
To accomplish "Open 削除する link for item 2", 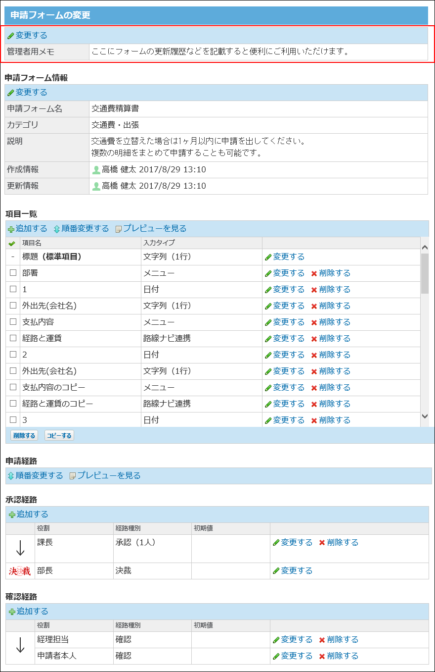I will tap(335, 355).
